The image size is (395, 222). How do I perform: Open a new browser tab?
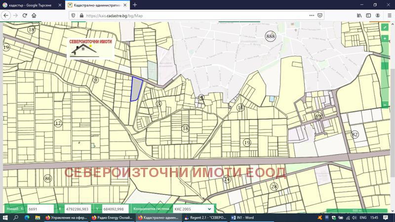(135, 4)
